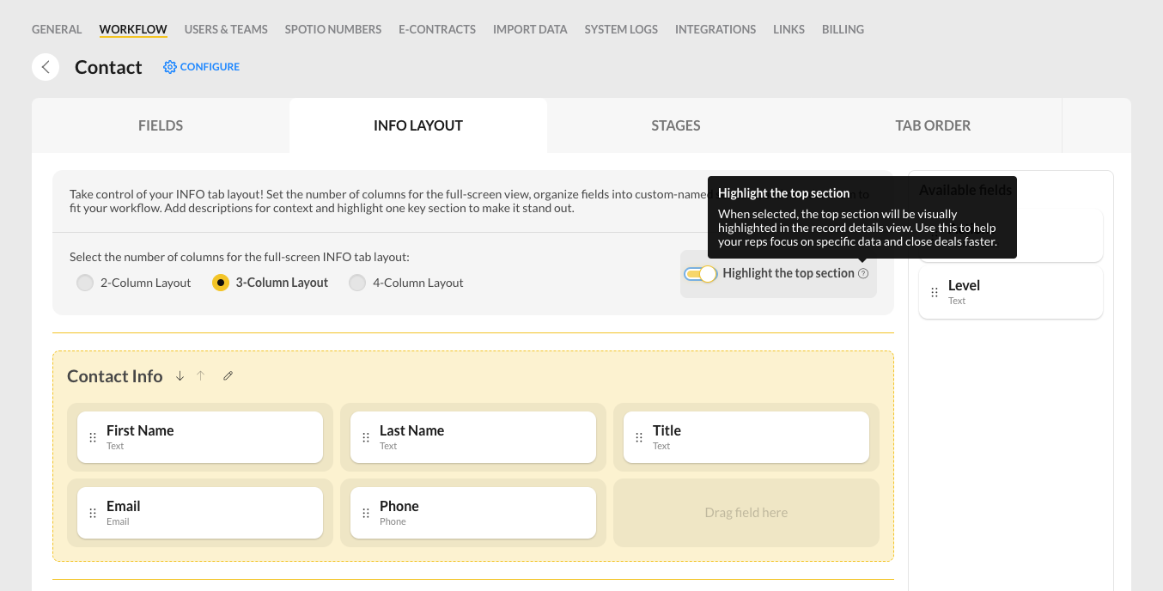Click the Contact page heading
The image size is (1163, 591).
[108, 67]
